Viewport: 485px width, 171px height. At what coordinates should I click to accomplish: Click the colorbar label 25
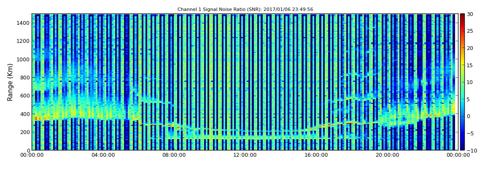[470, 31]
